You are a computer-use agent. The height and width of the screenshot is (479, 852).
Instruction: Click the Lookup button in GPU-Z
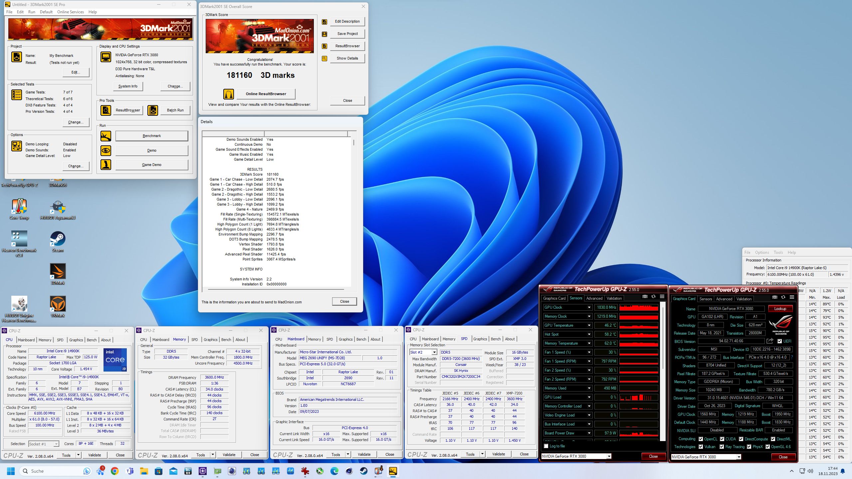pos(780,309)
